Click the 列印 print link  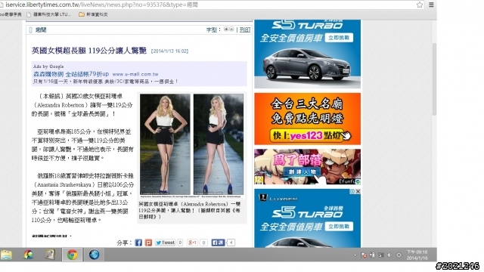point(245,29)
